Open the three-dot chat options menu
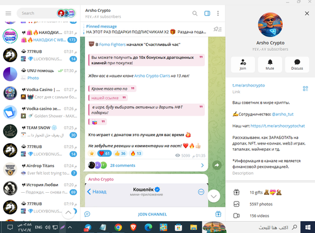This screenshot has height=233, width=315. 218,13
